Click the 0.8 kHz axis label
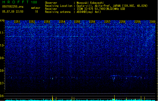 tap(2, 71)
